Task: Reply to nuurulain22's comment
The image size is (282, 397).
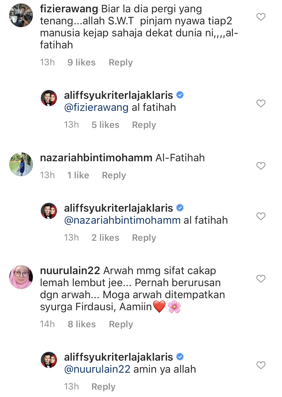Action: [121, 324]
